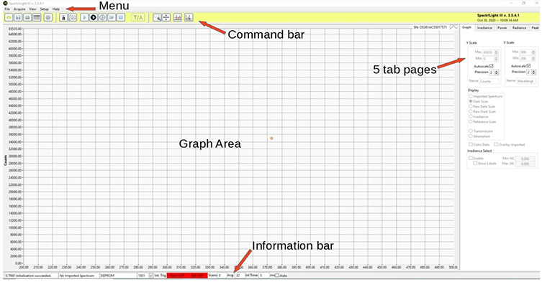The height and width of the screenshot is (282, 542).
Task: Click the save disk icon in the command bar
Action: [x=18, y=18]
